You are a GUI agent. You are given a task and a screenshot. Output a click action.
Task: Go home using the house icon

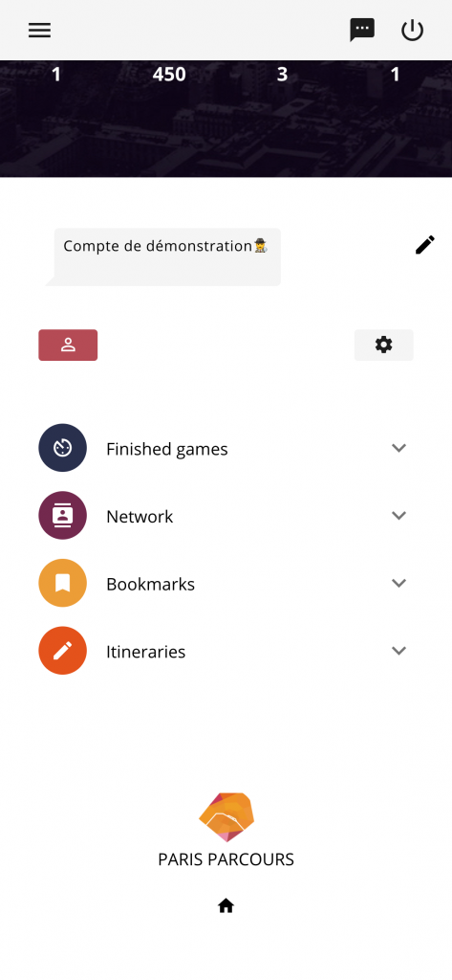226,905
